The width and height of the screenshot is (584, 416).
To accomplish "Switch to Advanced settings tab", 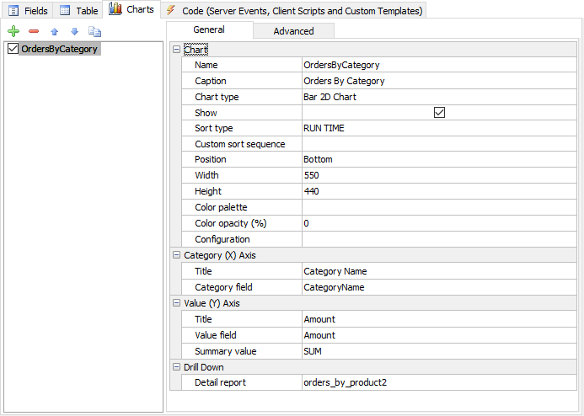I will [x=293, y=31].
